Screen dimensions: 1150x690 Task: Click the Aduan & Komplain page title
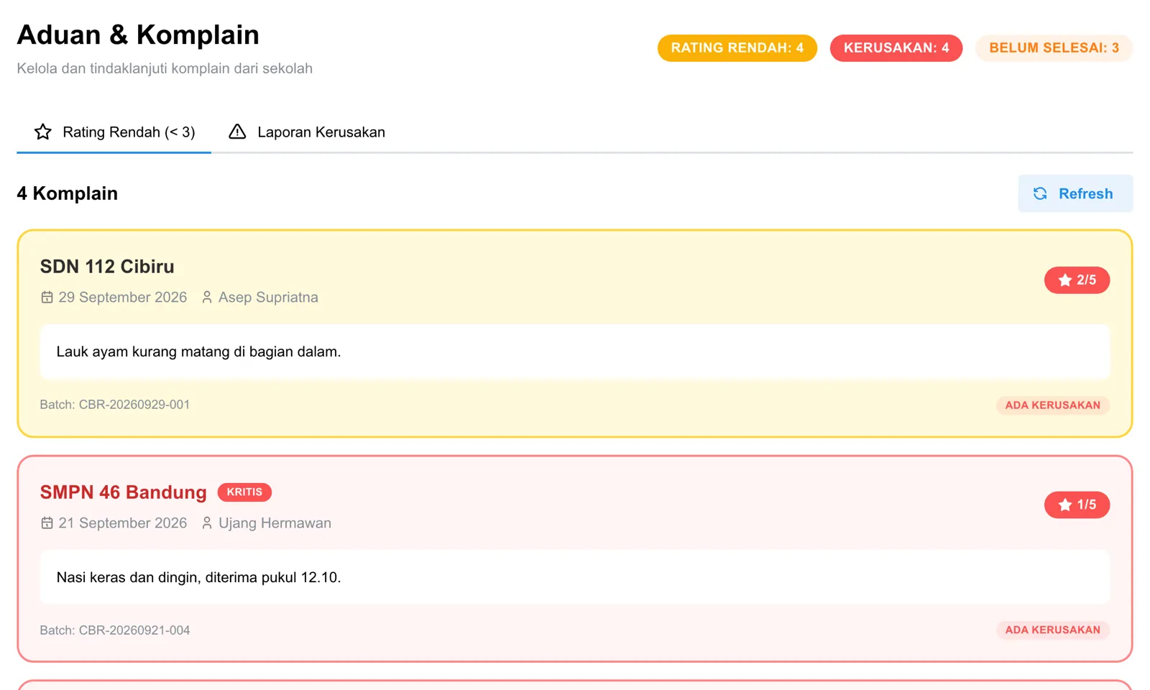[138, 34]
